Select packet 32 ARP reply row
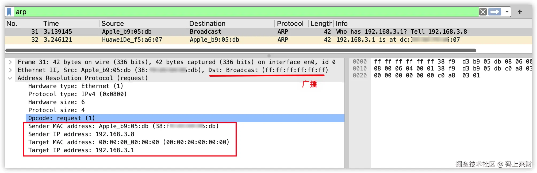 [268, 40]
